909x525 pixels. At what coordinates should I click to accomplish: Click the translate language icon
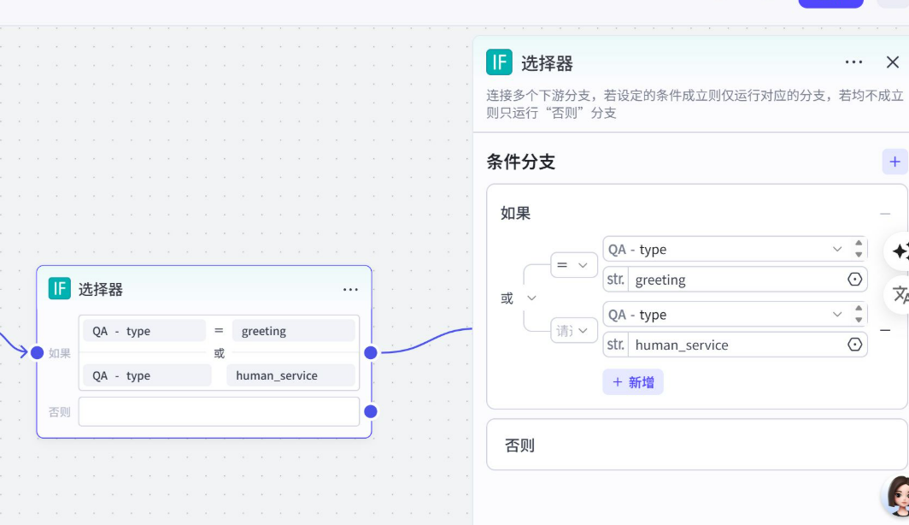[x=899, y=295]
